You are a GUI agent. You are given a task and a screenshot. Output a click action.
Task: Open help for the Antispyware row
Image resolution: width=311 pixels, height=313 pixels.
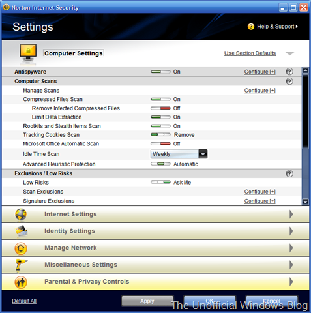point(289,72)
